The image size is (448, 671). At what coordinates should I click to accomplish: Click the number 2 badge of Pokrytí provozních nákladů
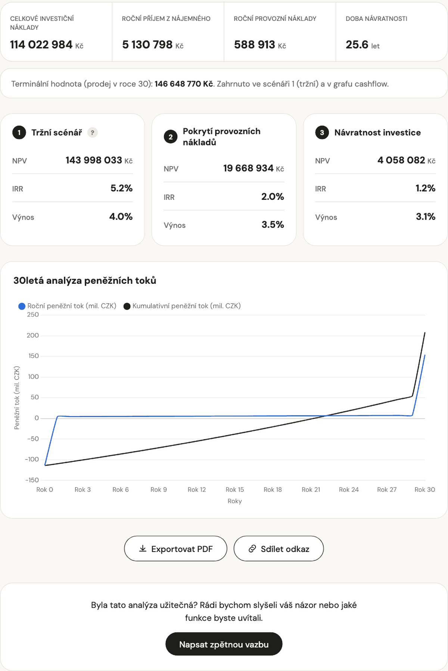click(x=171, y=137)
